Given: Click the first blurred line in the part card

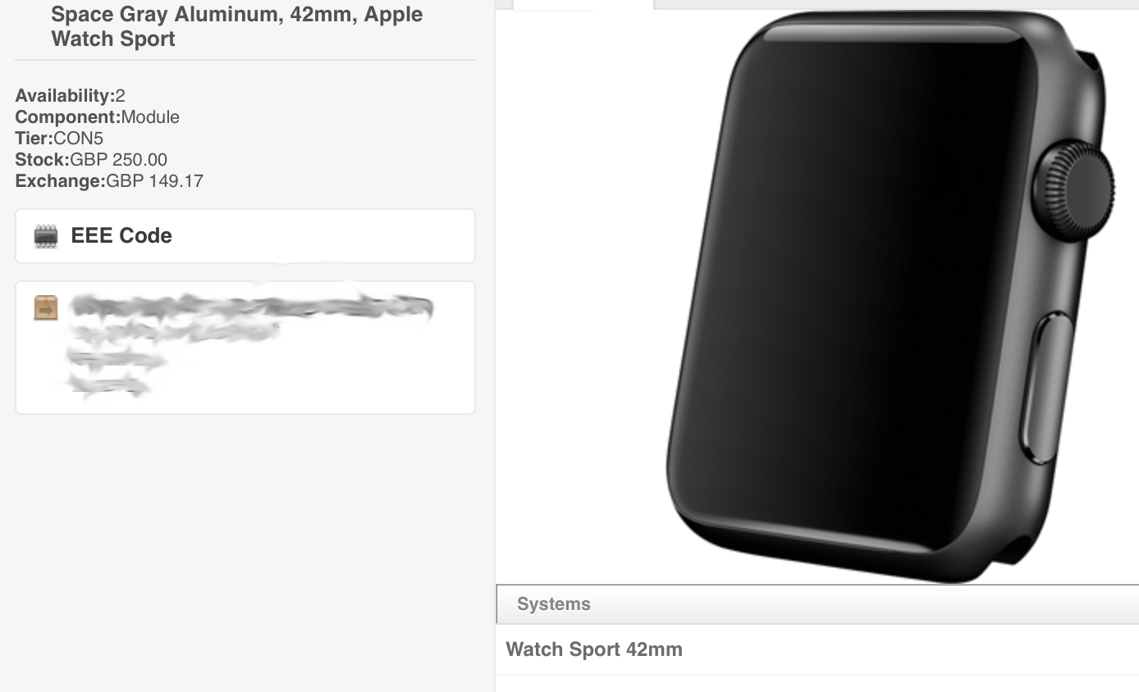Looking at the screenshot, I should (x=251, y=307).
